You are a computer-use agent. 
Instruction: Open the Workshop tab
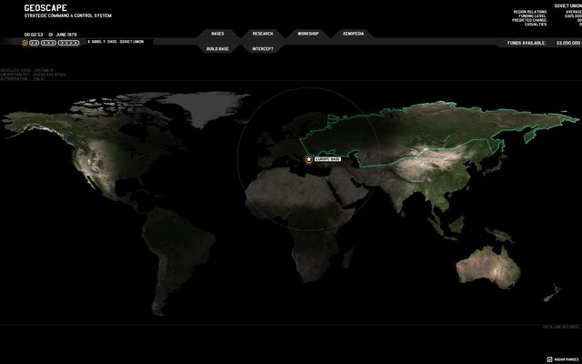[308, 34]
